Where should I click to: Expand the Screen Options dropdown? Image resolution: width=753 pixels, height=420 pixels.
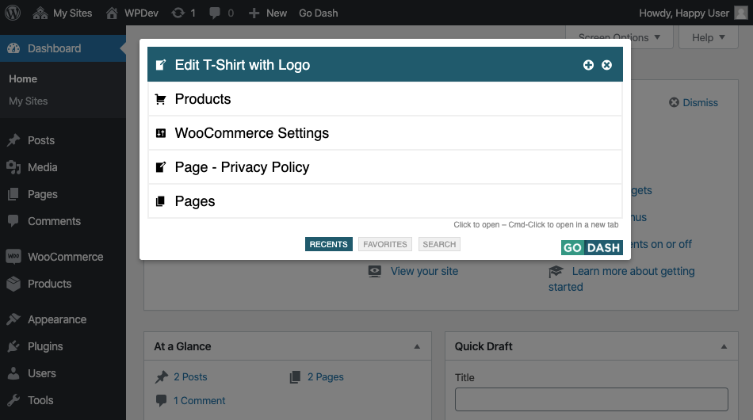(619, 37)
